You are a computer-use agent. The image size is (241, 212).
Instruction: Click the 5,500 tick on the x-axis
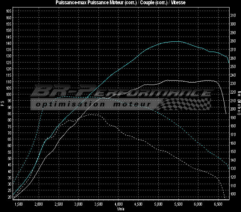178,205
